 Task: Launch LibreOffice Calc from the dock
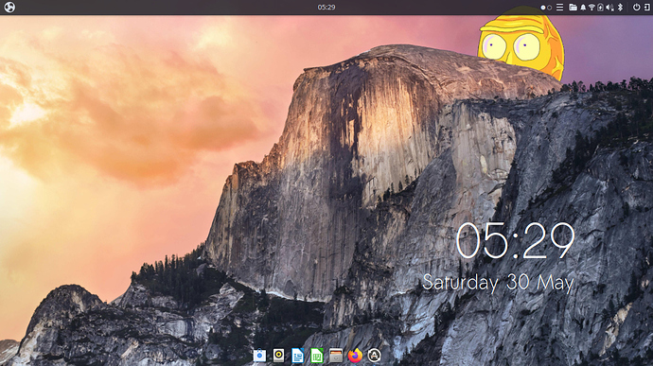tap(317, 356)
